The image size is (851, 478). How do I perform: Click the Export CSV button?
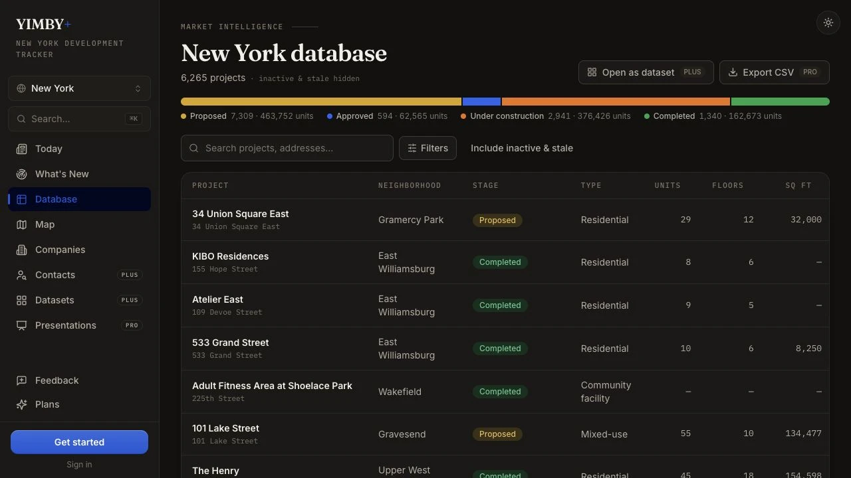pyautogui.click(x=775, y=72)
